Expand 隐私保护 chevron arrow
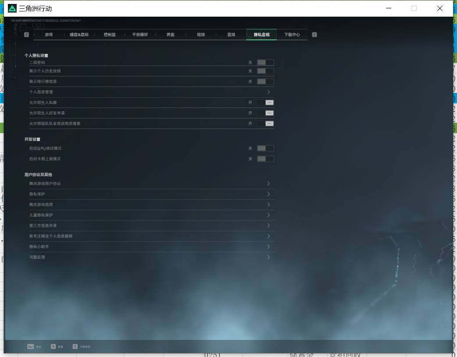 [268, 194]
